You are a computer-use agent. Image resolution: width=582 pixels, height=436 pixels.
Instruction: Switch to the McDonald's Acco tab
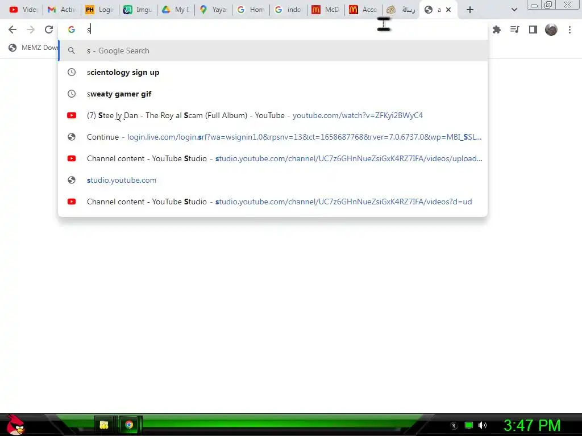click(x=363, y=10)
